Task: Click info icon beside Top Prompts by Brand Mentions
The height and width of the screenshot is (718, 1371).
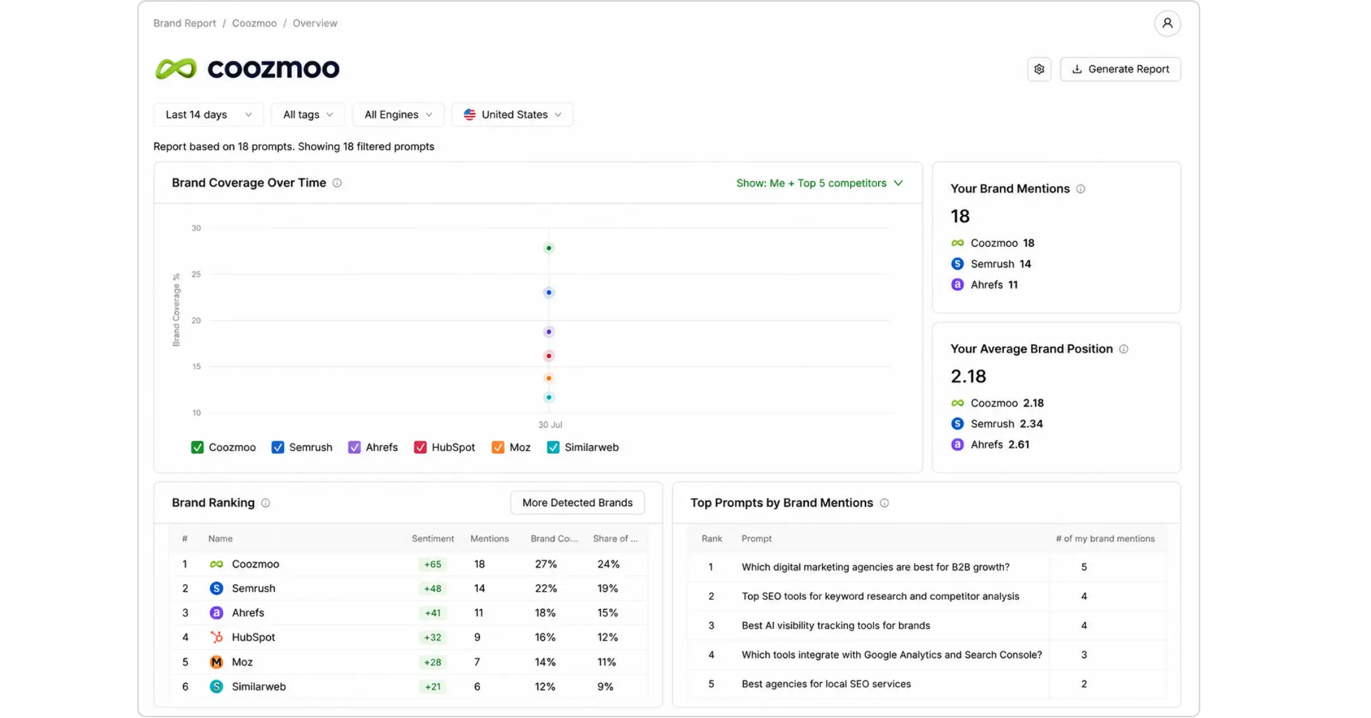Action: pyautogui.click(x=884, y=503)
